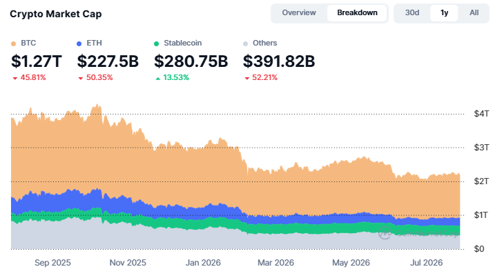This screenshot has width=502, height=269.
Task: Click the 50.35% ETH change
Action: point(99,77)
